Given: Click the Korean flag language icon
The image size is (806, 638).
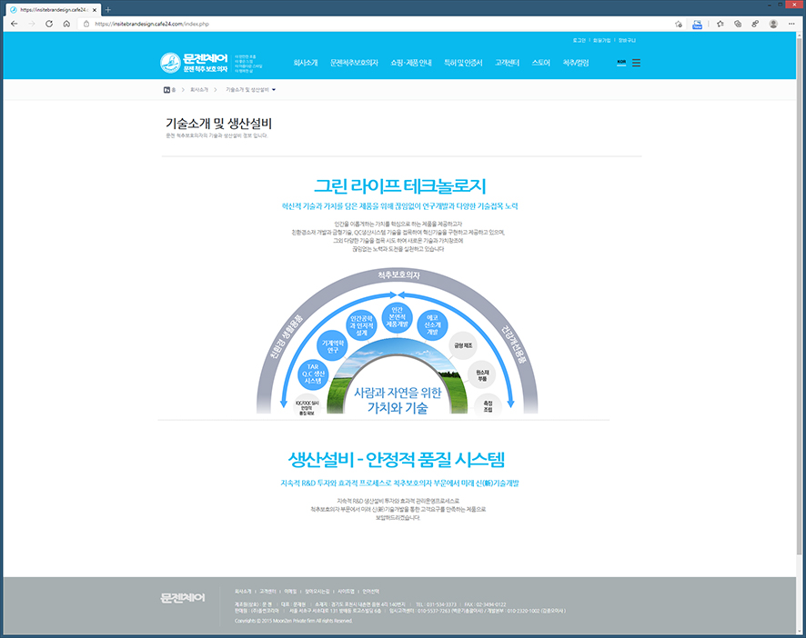Looking at the screenshot, I should (x=621, y=62).
